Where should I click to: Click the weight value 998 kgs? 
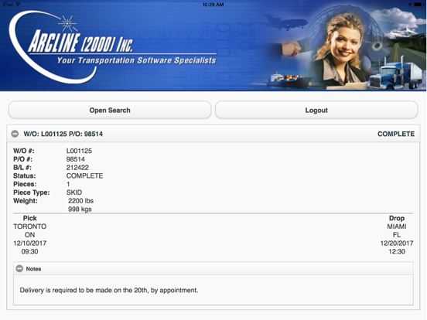[x=80, y=209]
